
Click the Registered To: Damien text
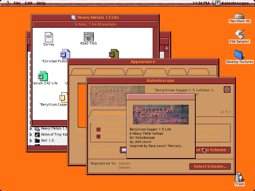coord(110,163)
